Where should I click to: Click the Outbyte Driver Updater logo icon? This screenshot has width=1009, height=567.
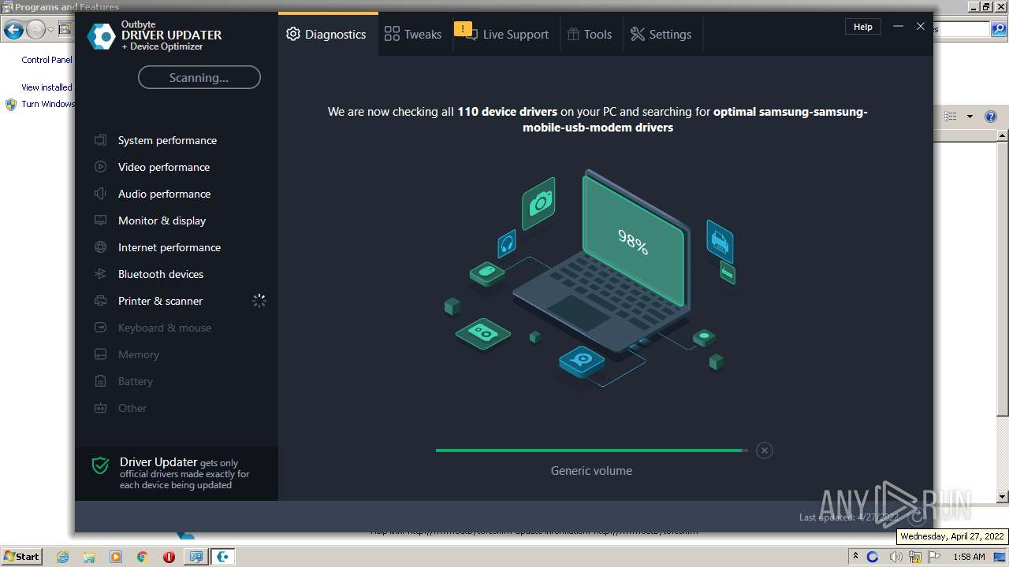click(101, 36)
